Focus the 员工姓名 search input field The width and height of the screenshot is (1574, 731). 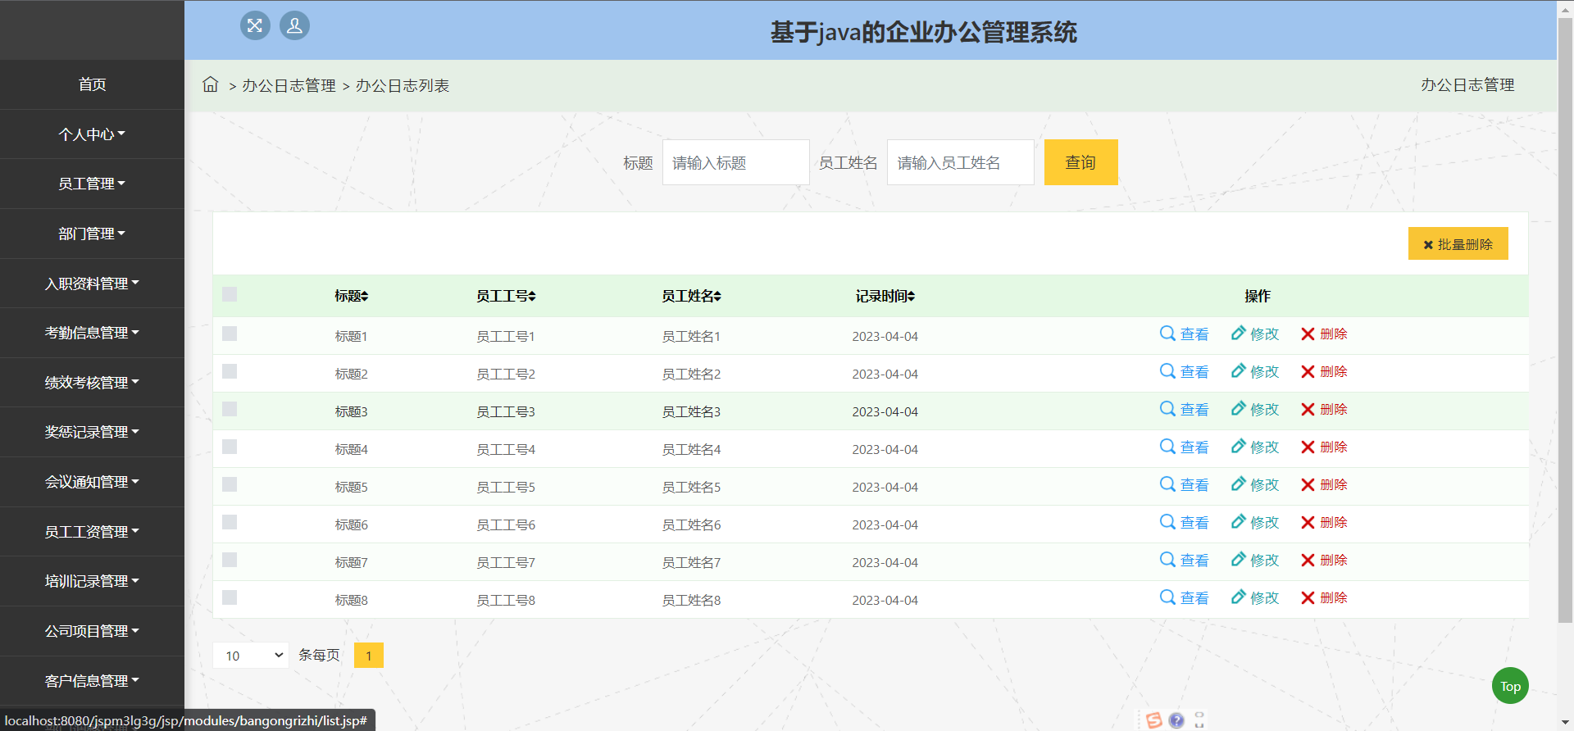pos(960,162)
